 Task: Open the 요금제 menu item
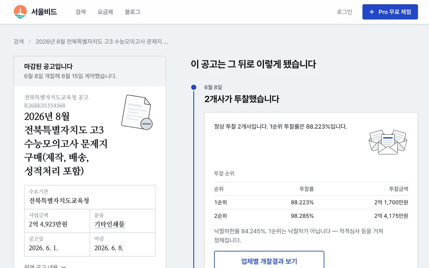point(105,12)
